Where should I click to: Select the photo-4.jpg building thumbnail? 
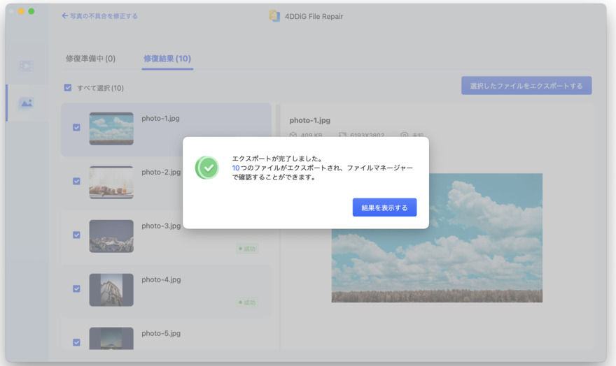pyautogui.click(x=111, y=290)
